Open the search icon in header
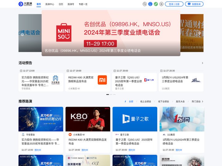 [145, 4]
